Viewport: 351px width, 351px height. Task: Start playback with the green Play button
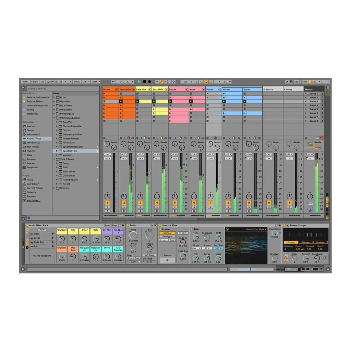(139, 82)
